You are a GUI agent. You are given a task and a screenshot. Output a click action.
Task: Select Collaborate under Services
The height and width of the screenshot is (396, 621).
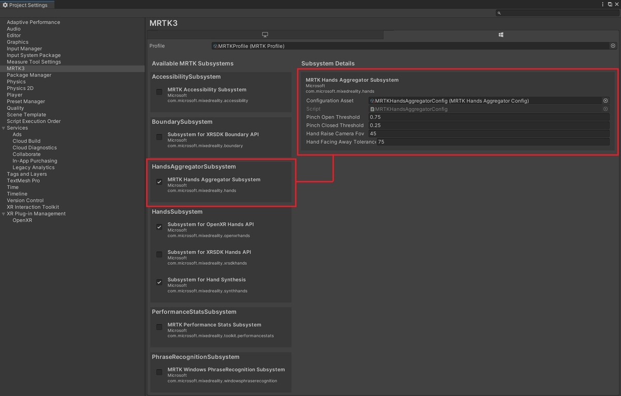pos(26,154)
